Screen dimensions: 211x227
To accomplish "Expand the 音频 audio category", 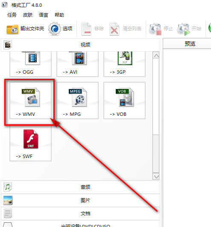I will (x=80, y=187).
